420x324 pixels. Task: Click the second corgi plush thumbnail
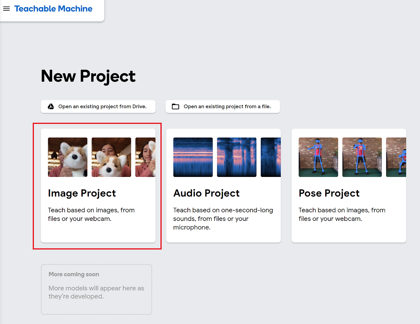pos(111,157)
